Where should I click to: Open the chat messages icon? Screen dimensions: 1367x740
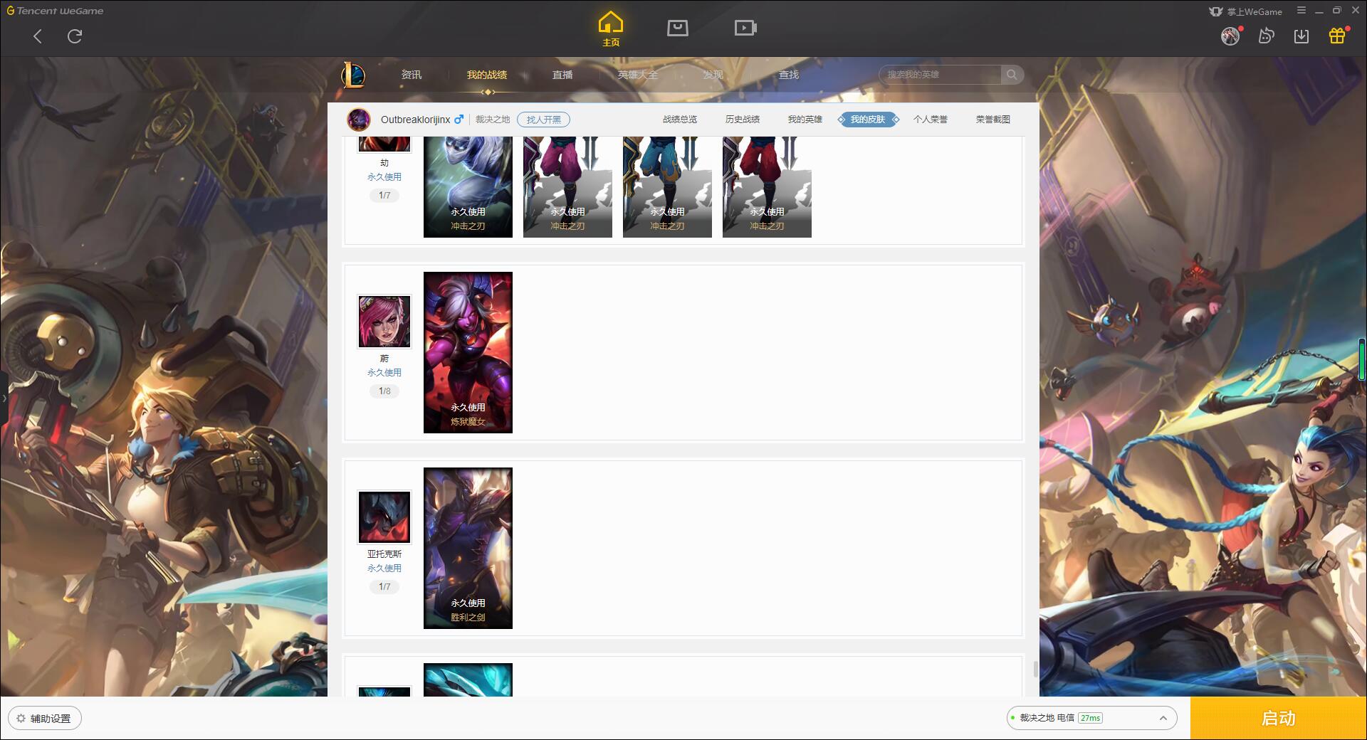pos(1266,36)
